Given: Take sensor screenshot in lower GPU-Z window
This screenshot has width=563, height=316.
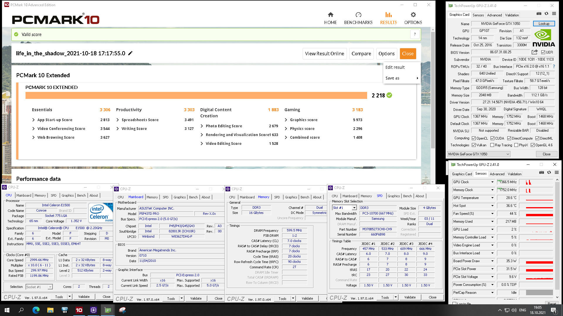Looking at the screenshot, I should tap(542, 173).
